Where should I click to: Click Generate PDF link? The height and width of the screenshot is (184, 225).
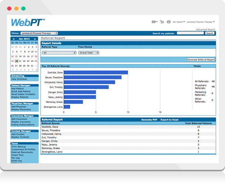pos(149,120)
